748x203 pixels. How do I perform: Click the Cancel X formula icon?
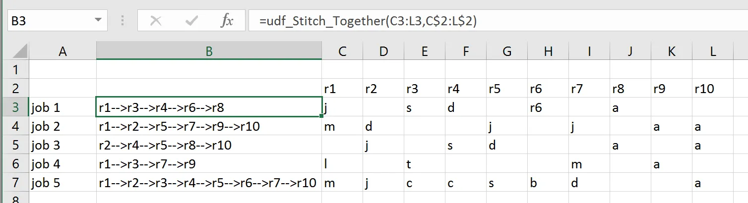tap(156, 21)
